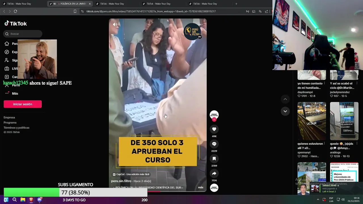Screen dimensions: 363x204
Task: Open the UCSUR night crowd thumbnail
Action: coord(312,121)
